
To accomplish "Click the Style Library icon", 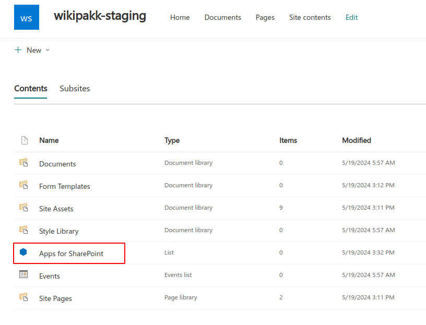I will (x=23, y=230).
